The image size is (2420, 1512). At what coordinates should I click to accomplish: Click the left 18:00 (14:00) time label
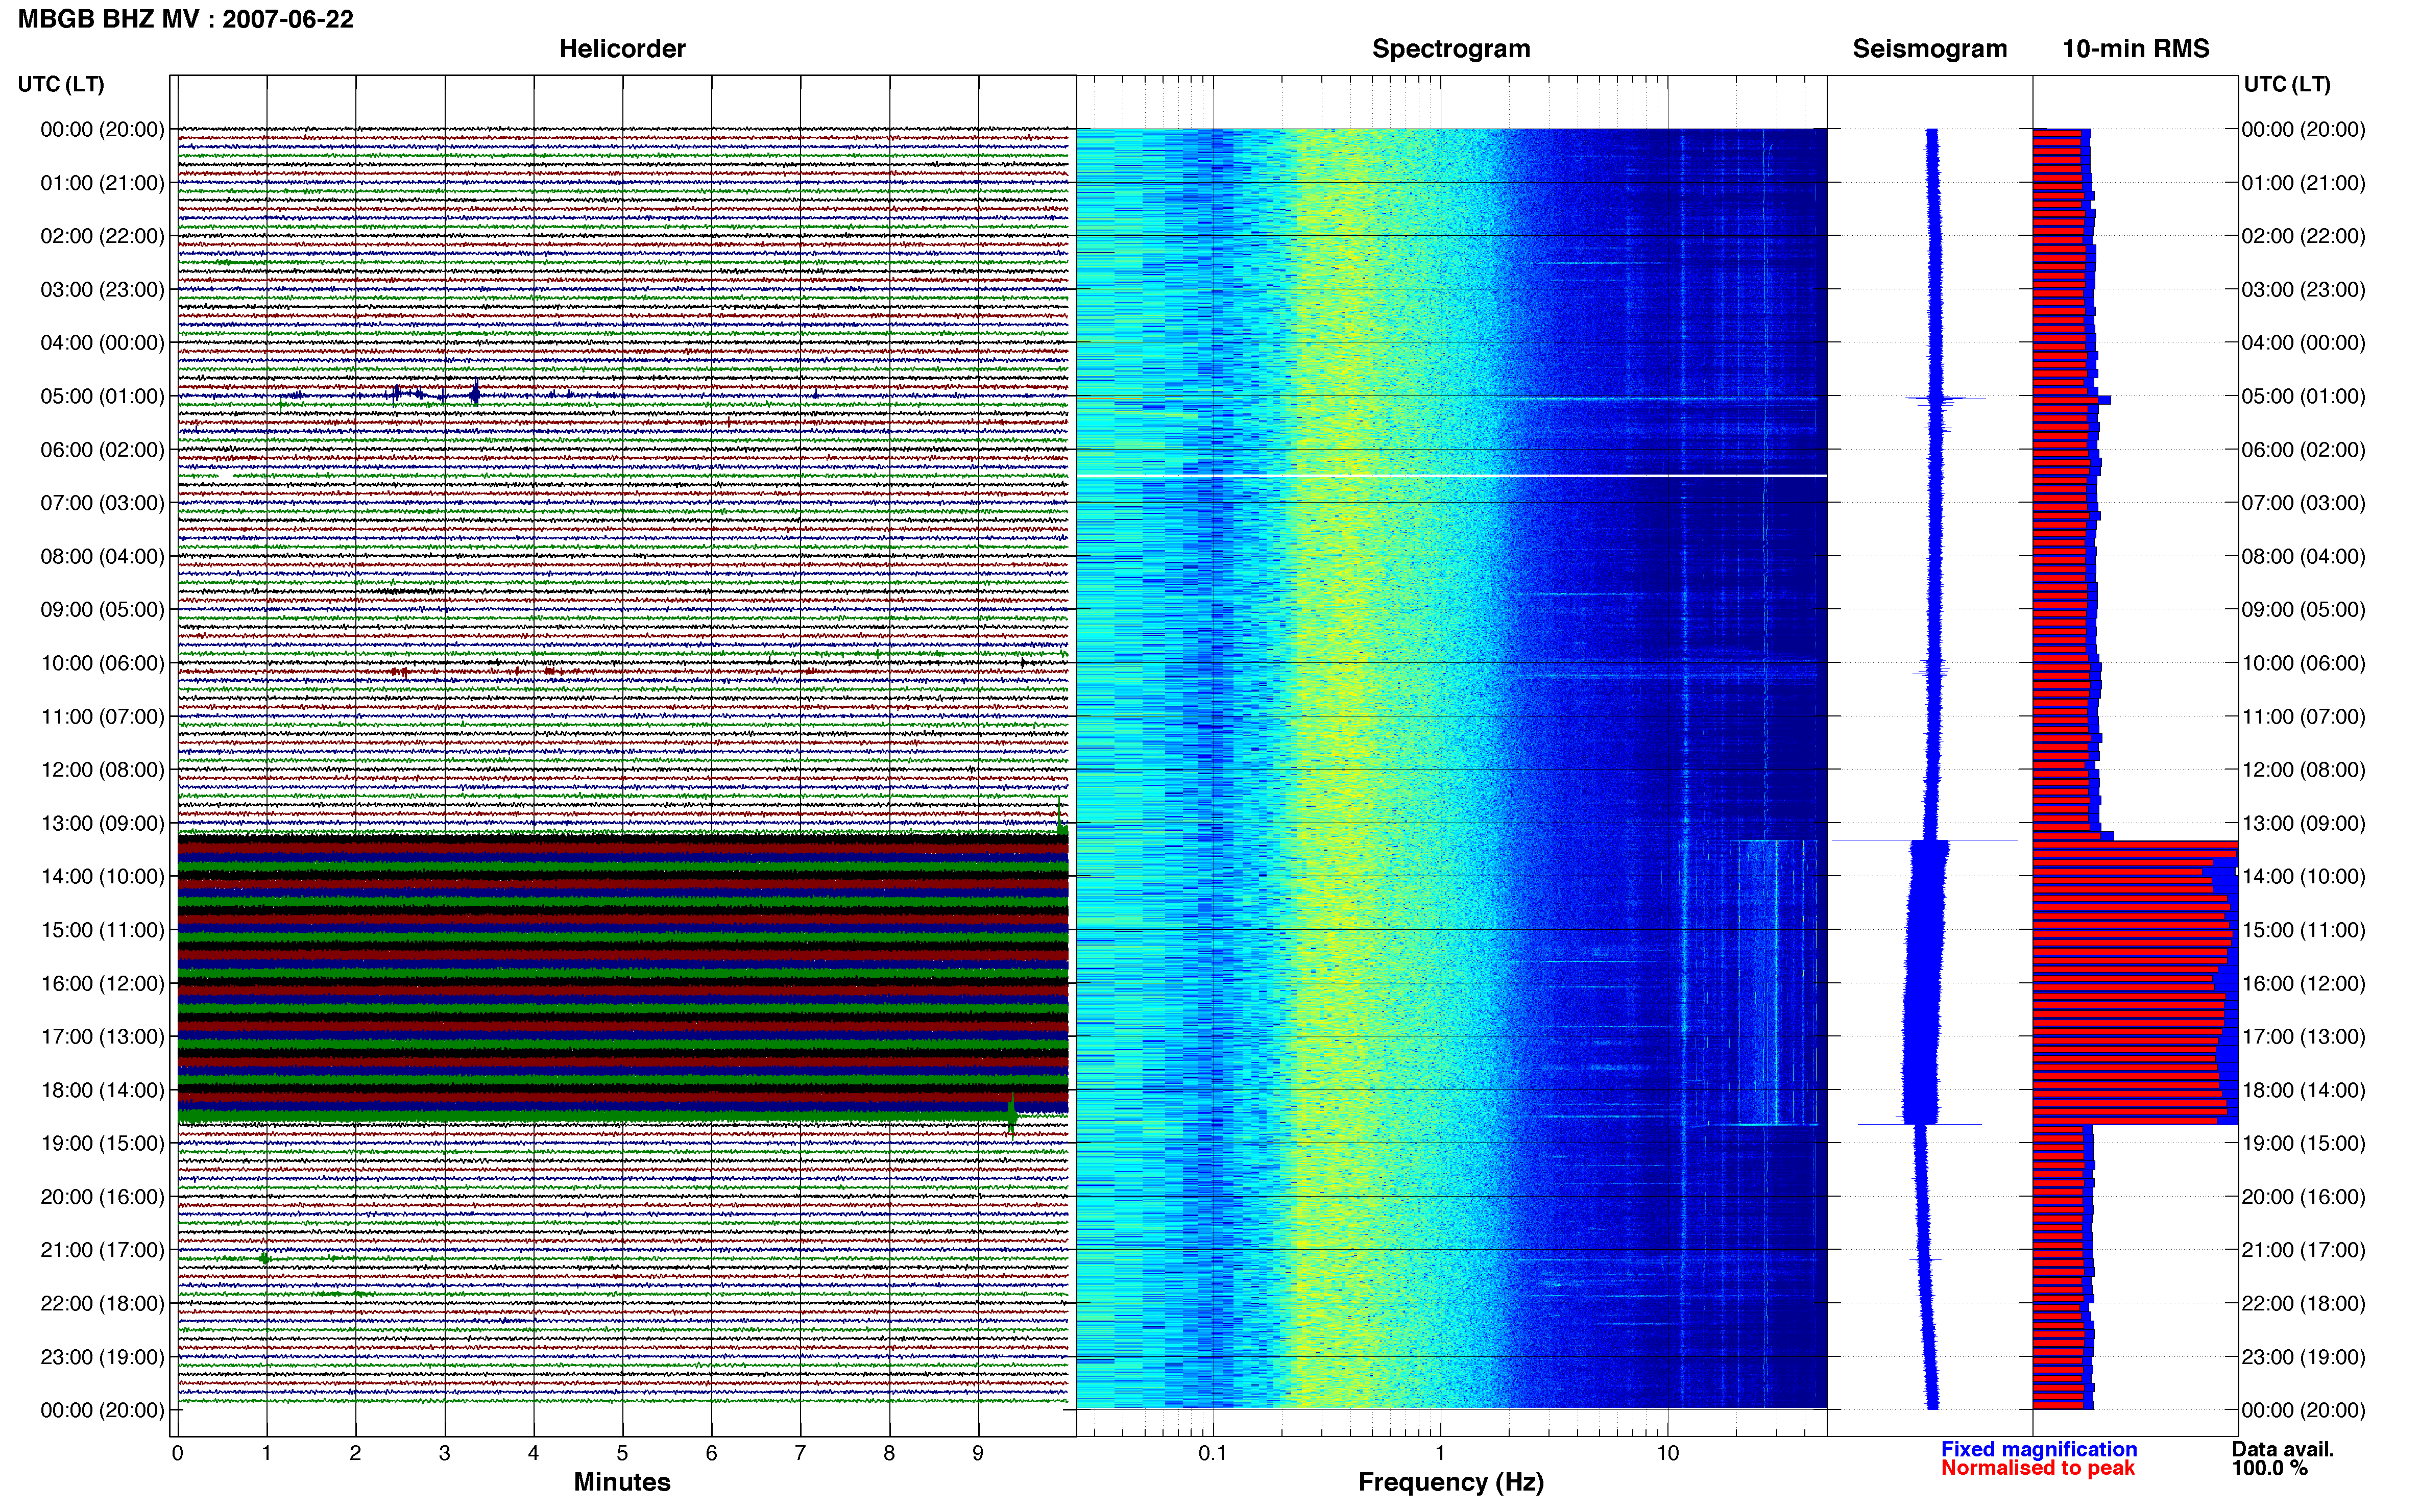102,1090
